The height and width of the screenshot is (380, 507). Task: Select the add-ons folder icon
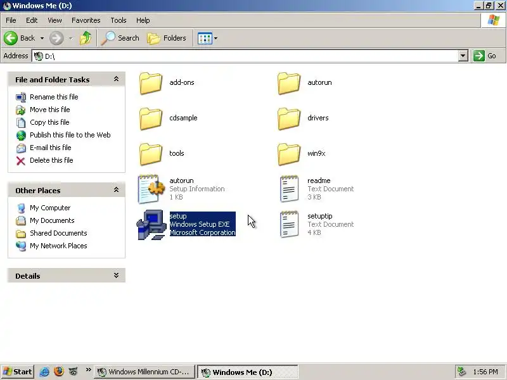click(151, 84)
